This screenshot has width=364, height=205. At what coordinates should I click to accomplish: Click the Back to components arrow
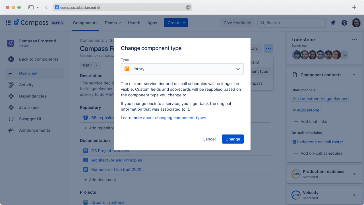tap(11, 59)
